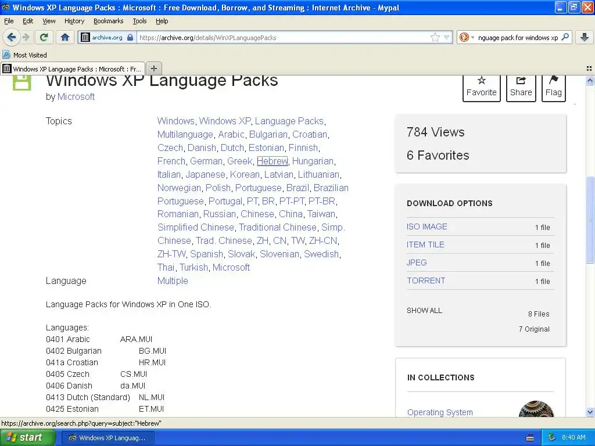
Task: Click the address bar URL field
Action: coord(283,38)
